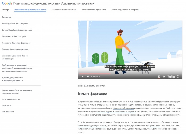Click the page title Политика конфиденциальности и Условия использования
The height and width of the screenshot is (134, 186).
54,3
